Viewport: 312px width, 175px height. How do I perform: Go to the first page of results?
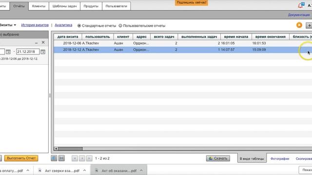coord(75,158)
